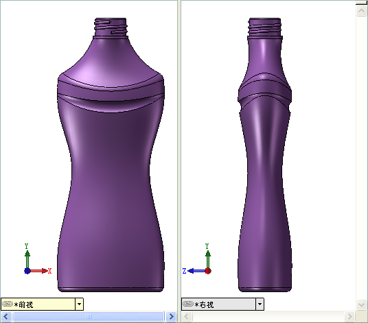Click the vertical scrollbar up arrow
368x323 pixels.
361,10
